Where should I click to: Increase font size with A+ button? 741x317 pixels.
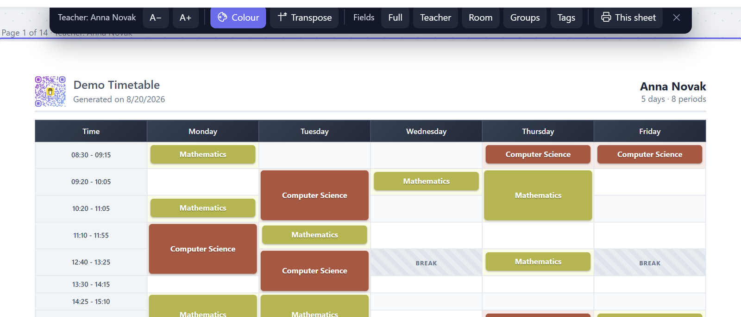coord(185,18)
